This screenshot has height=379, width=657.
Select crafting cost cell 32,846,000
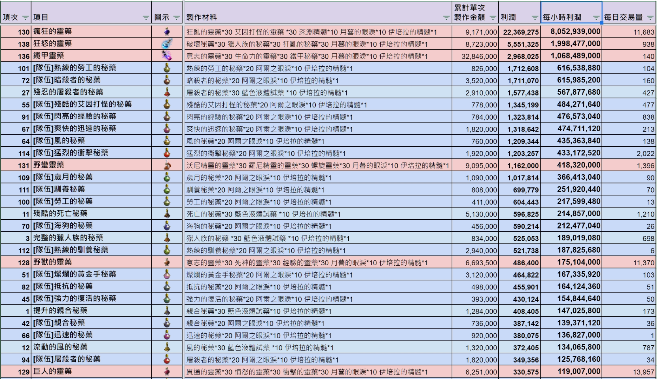tap(475, 56)
